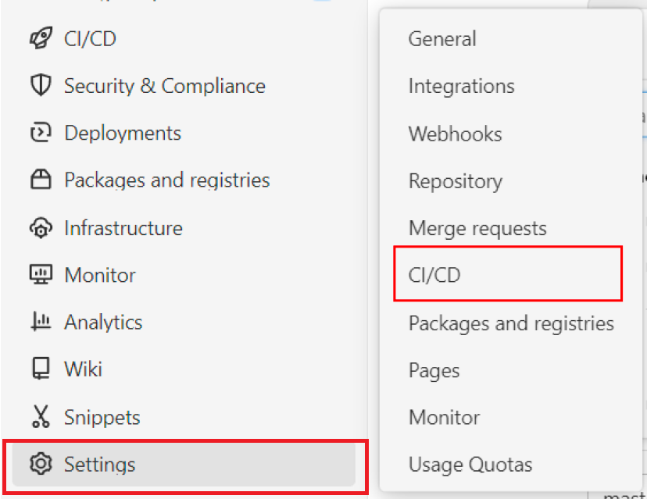Open Merge requests settings

[x=477, y=228]
